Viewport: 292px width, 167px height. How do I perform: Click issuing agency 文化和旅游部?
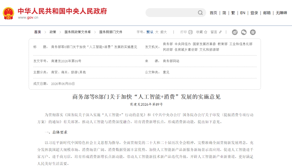point(209,50)
